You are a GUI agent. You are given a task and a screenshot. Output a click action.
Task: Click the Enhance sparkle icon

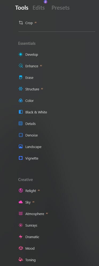21,66
